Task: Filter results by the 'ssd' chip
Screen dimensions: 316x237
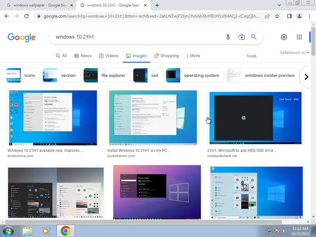Action: [x=148, y=75]
